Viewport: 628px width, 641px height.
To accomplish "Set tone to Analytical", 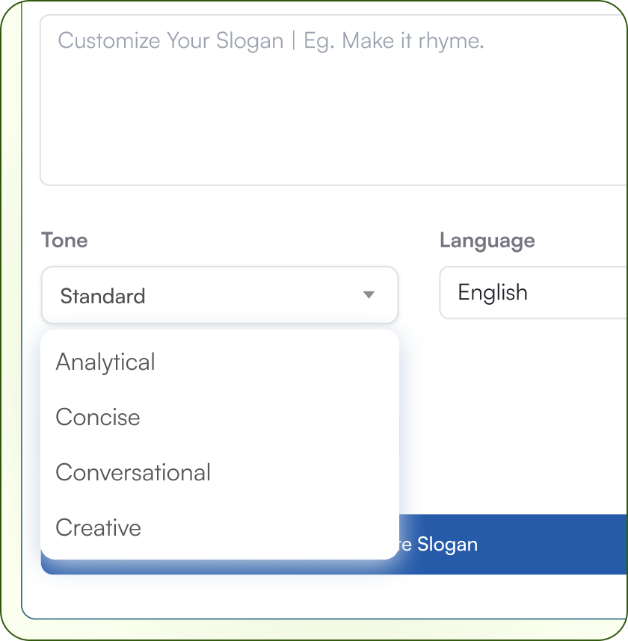I will pos(105,362).
